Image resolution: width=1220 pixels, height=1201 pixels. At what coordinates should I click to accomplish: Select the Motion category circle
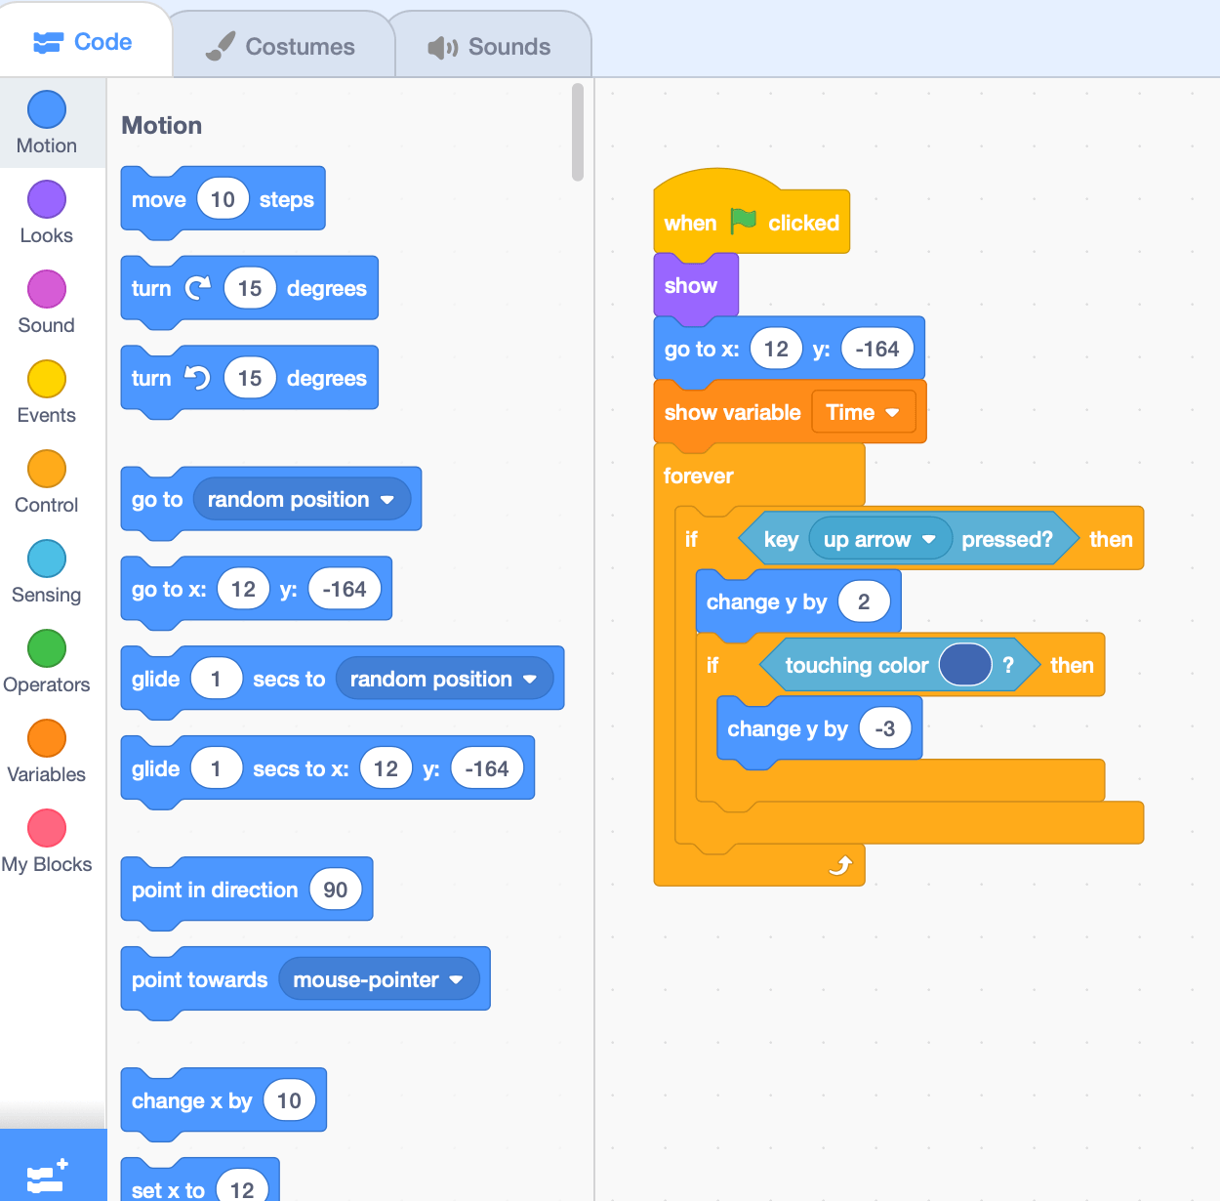coord(47,109)
